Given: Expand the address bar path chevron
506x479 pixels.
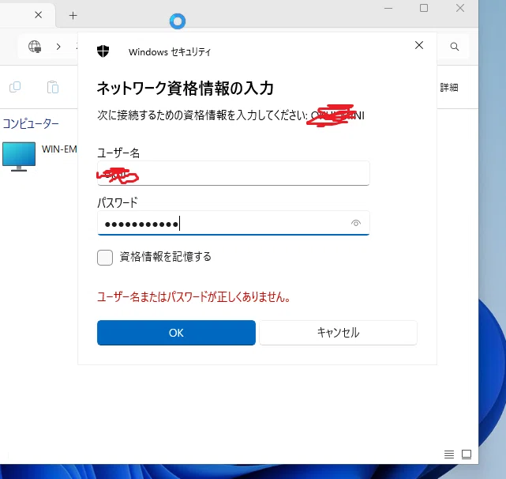Looking at the screenshot, I should tap(58, 47).
